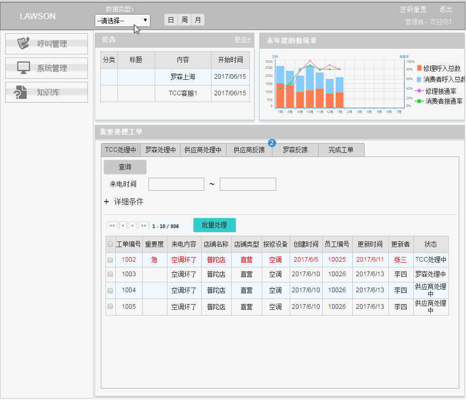
Task: Switch to TCC处理中 tab
Action: [x=121, y=150]
